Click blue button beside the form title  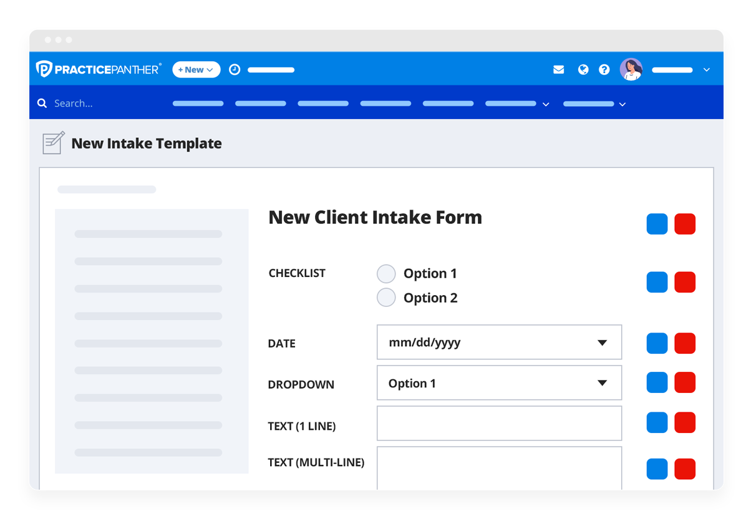pos(657,224)
